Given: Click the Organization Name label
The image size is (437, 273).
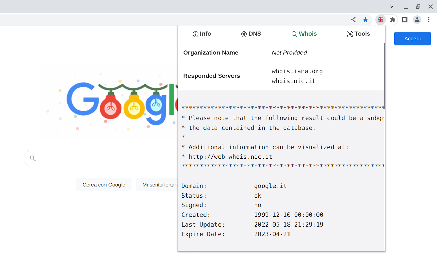Looking at the screenshot, I should click(211, 53).
